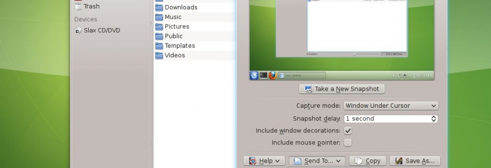Click the Public folder name
This screenshot has width=491, height=168.
(x=174, y=36)
